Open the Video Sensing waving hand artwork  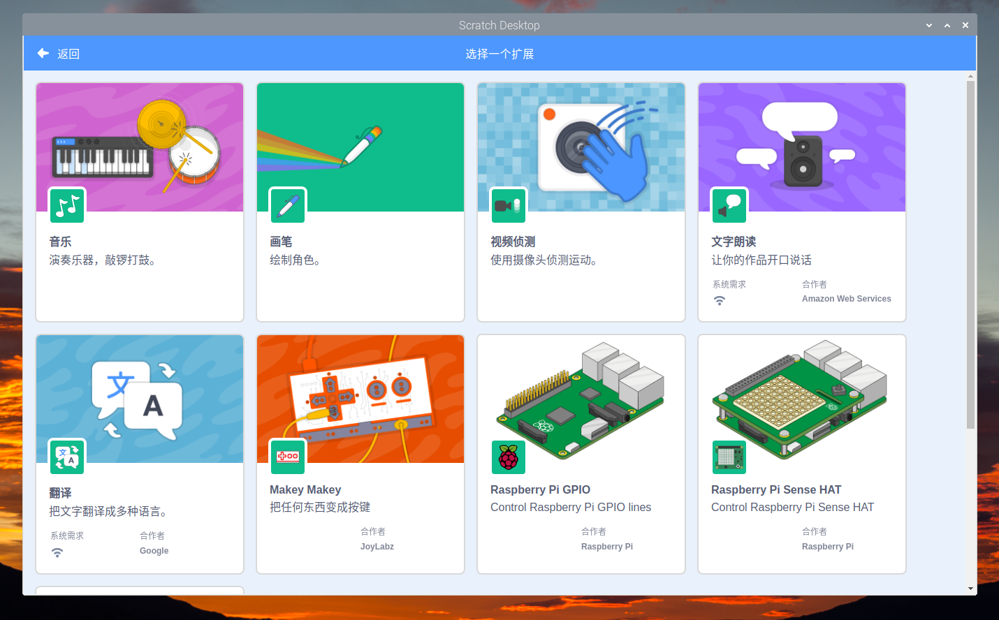581,147
